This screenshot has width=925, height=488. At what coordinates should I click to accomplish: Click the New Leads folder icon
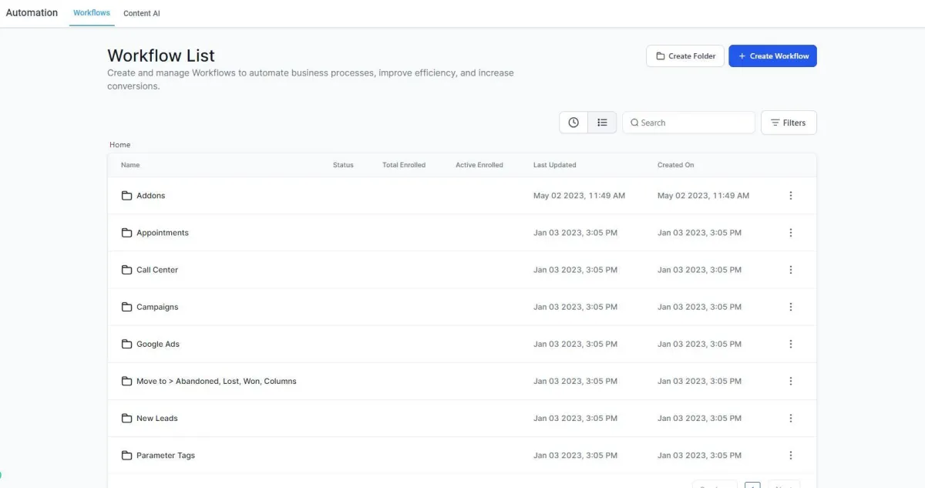126,418
